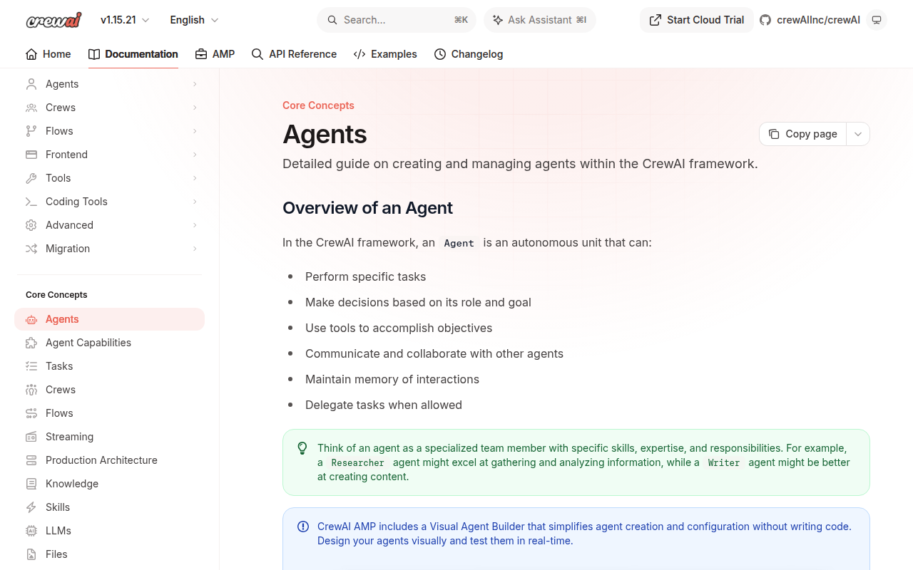Click the Start Cloud Trial button
Screen dimensions: 913x570
coord(697,20)
